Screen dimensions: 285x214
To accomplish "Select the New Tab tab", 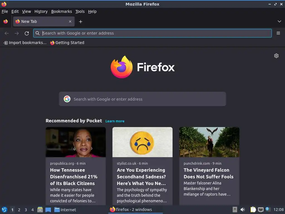I will point(44,21).
